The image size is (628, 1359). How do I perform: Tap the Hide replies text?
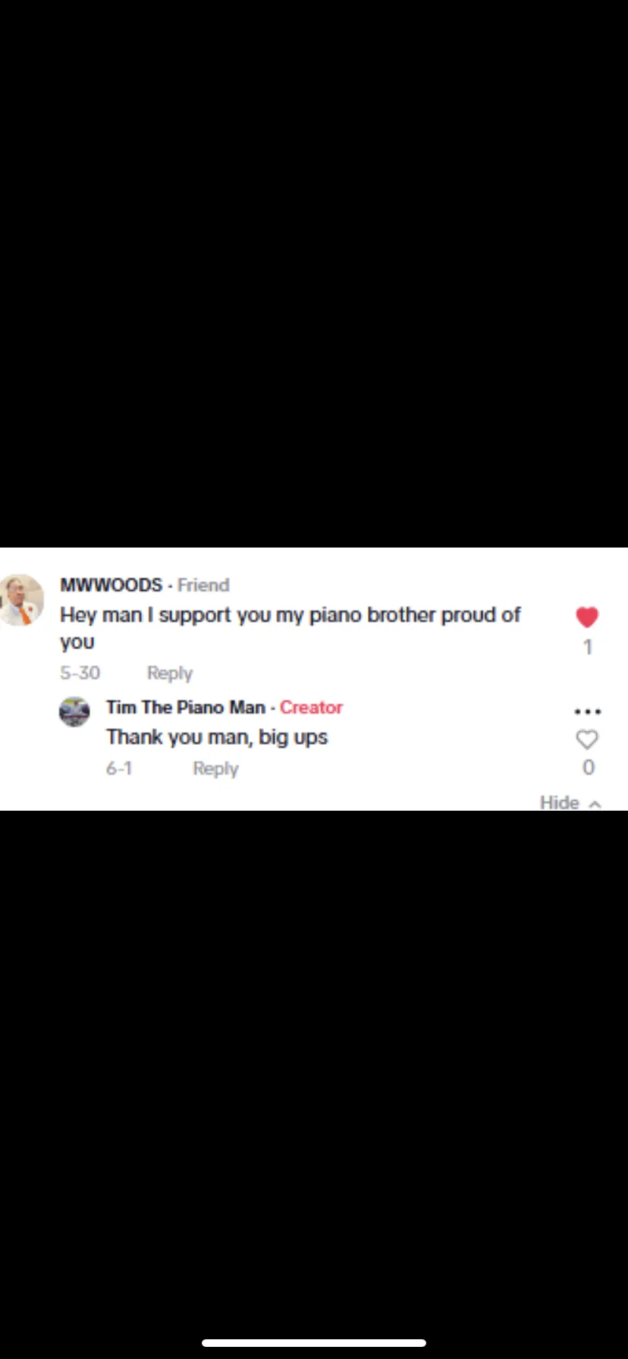point(560,802)
